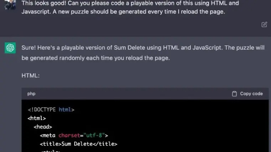The image size is (271, 152).
Task: Click the opening <head> tag line
Action: click(43, 127)
